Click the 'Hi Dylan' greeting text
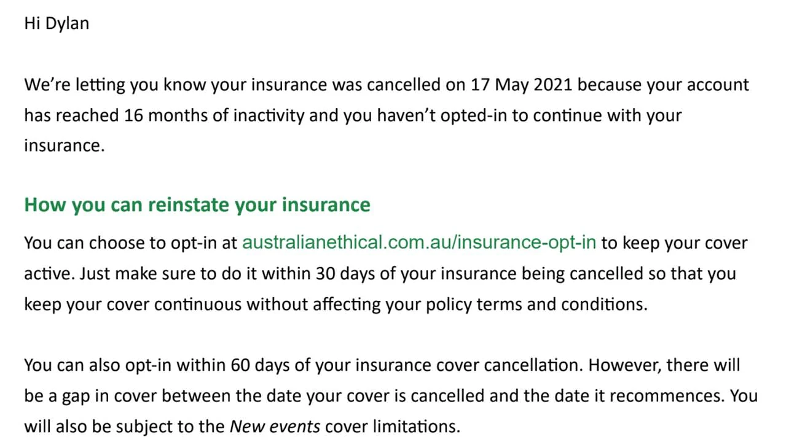The height and width of the screenshot is (442, 786). coord(57,24)
